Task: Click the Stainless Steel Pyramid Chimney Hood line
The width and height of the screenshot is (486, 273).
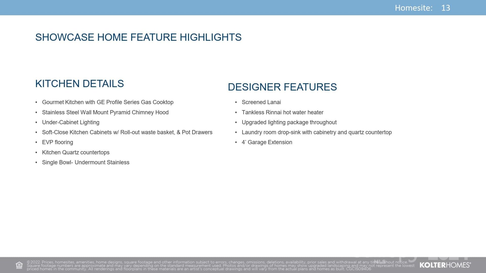Action: click(x=105, y=112)
